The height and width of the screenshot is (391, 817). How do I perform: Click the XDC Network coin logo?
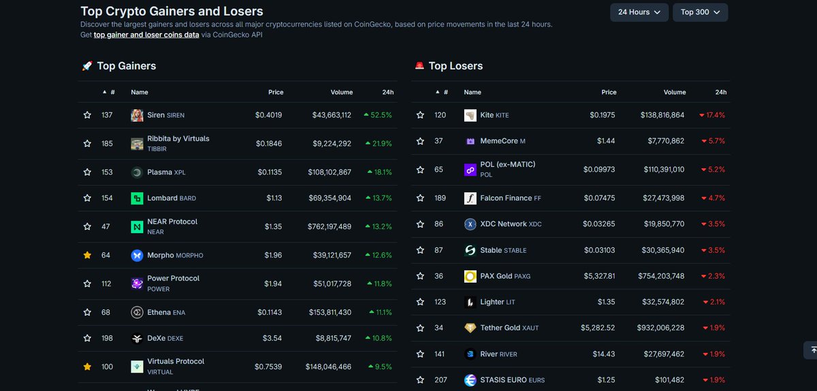470,224
